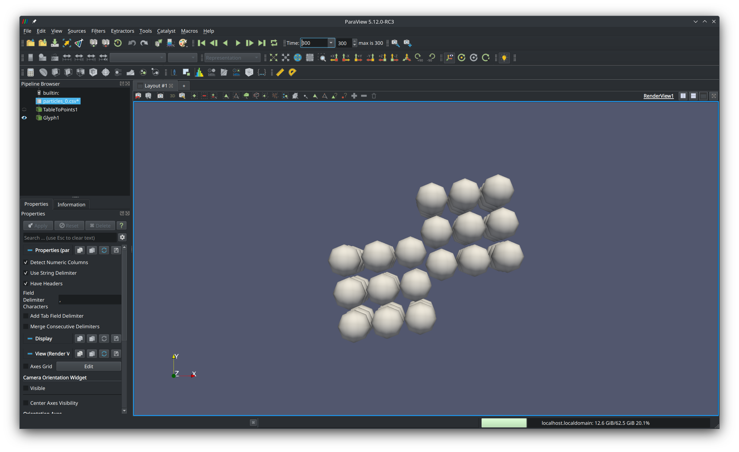Click the Redo arrow icon
This screenshot has width=739, height=452.
coord(144,43)
